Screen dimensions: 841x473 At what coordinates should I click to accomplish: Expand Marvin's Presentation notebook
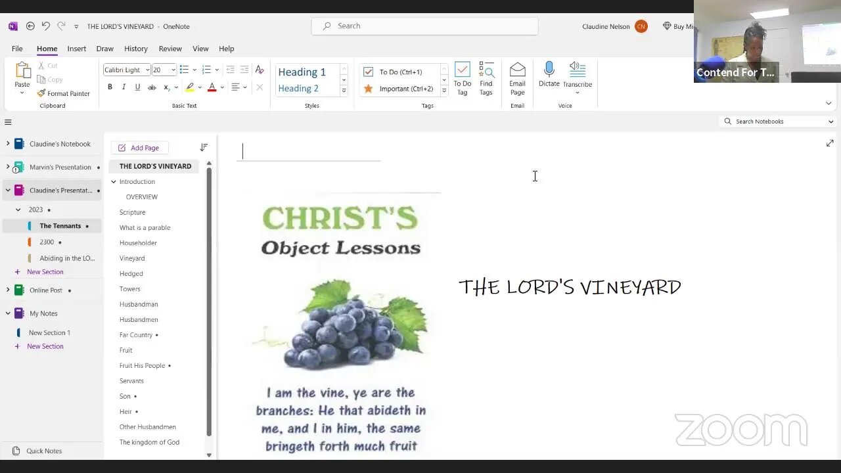tap(8, 167)
